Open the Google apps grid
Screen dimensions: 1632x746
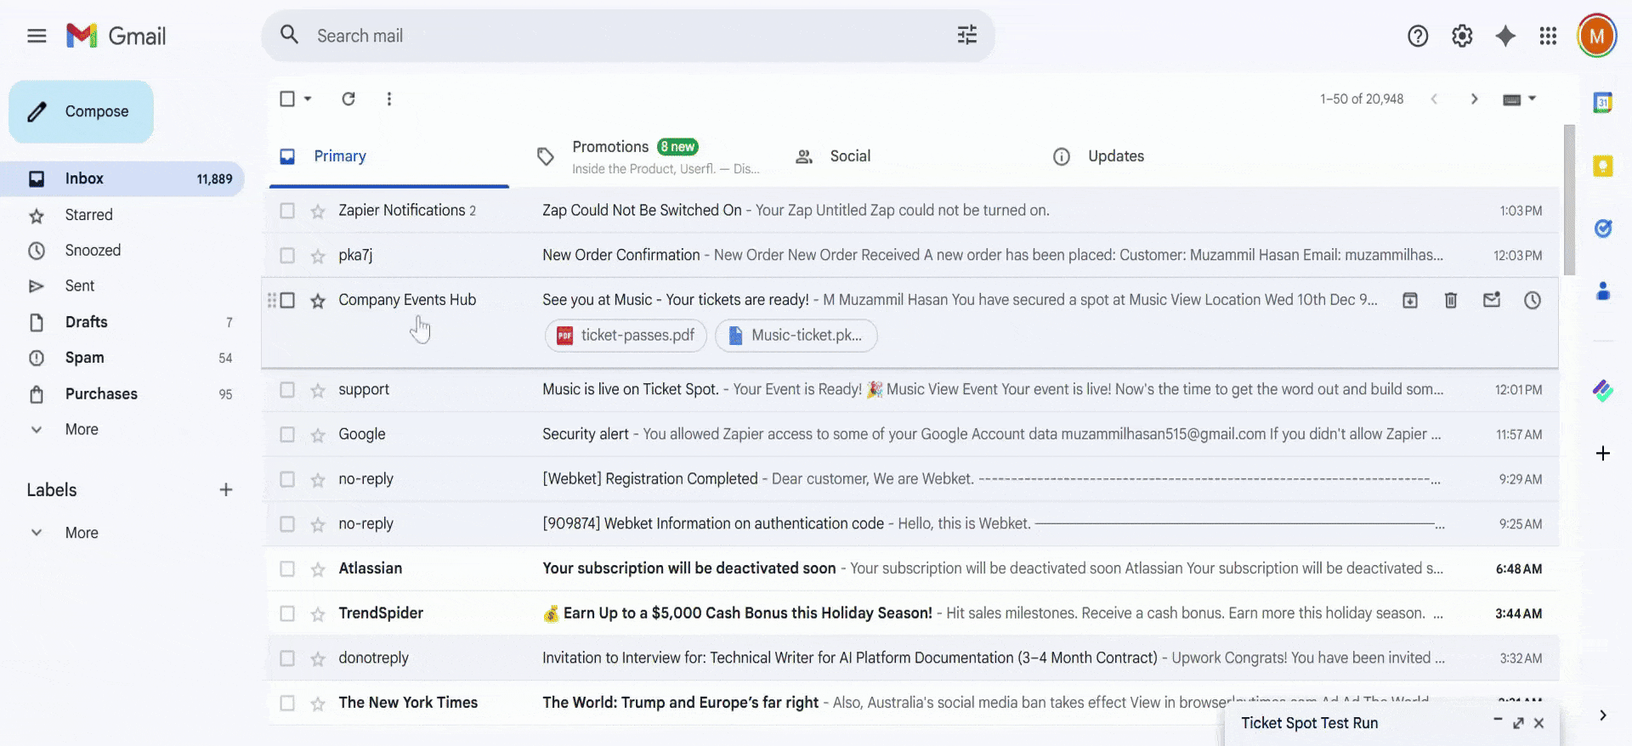tap(1548, 36)
